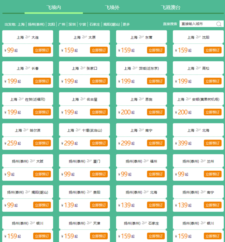Select the 飞境内 tab

point(53,7)
